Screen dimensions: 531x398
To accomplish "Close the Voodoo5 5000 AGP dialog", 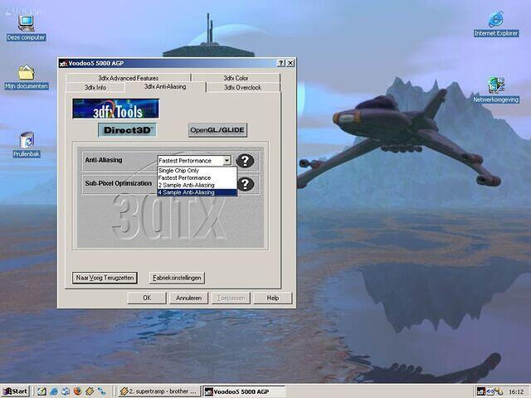I will (290, 63).
